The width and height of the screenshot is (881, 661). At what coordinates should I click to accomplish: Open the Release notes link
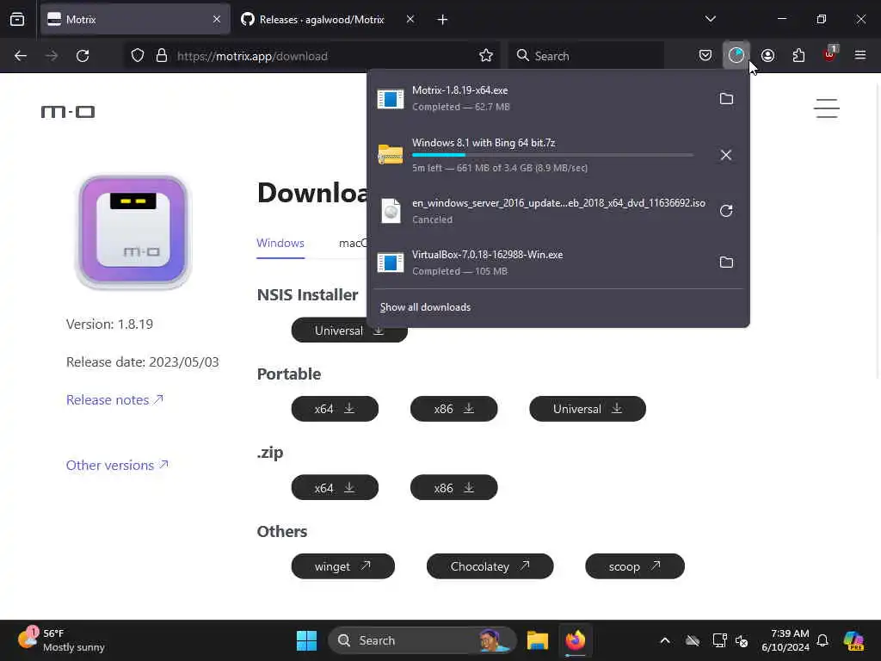114,399
